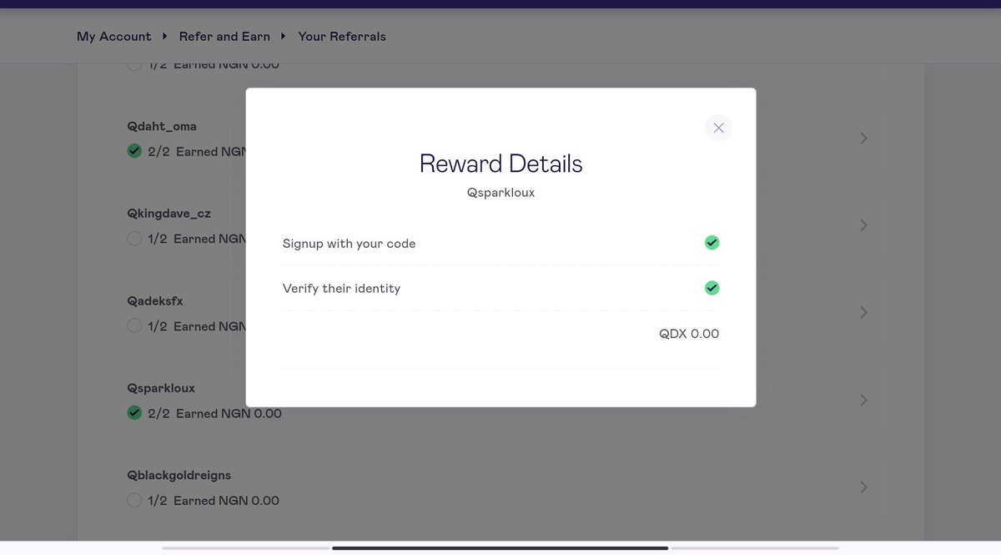Expand the Qkingdave_cz referral chevron
The height and width of the screenshot is (555, 1001).
coord(863,225)
